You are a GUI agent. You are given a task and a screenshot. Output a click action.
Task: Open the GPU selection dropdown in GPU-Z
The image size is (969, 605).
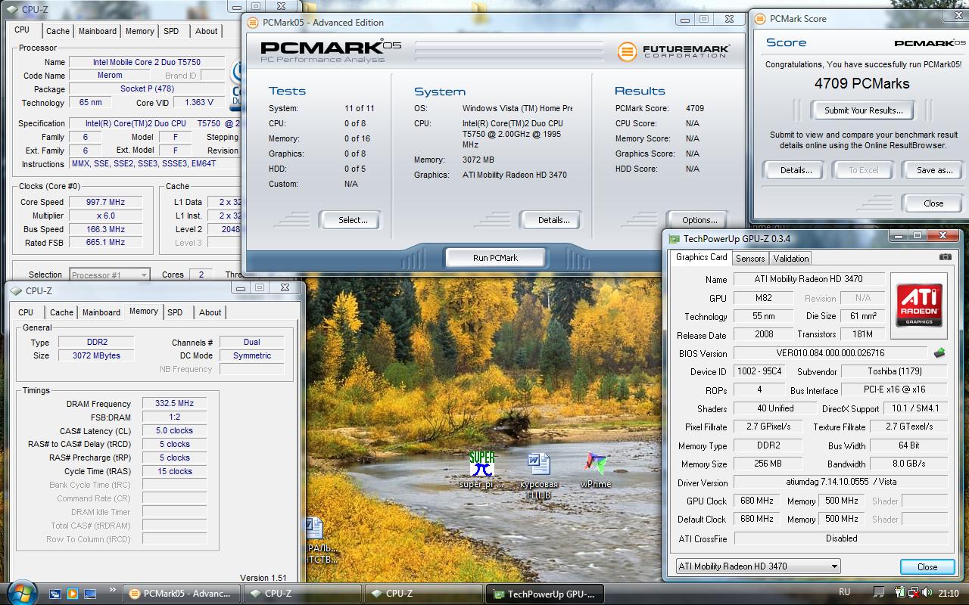pyautogui.click(x=758, y=566)
